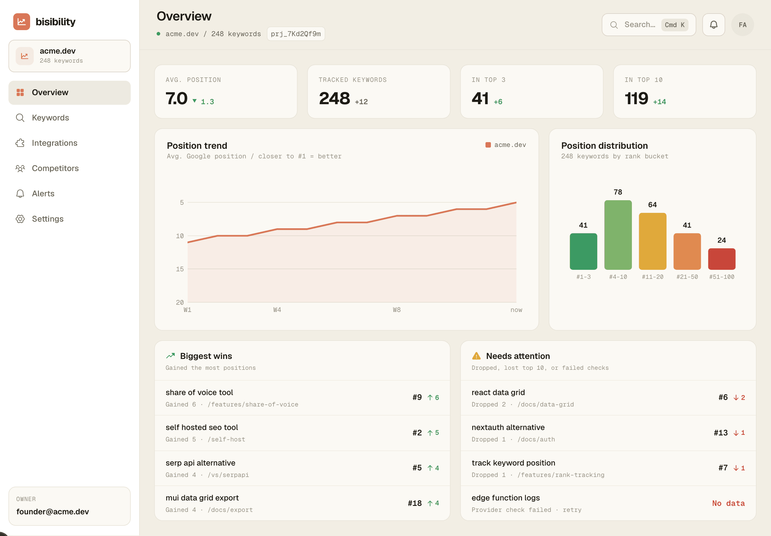The image size is (771, 536).
Task: Copy the prj_7Kd2Qf9m project ID chip
Action: (x=296, y=34)
